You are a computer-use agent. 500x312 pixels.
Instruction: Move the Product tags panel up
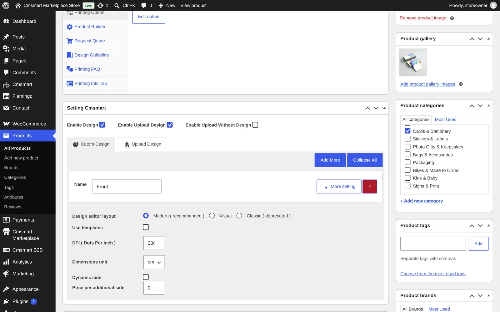[x=472, y=226]
